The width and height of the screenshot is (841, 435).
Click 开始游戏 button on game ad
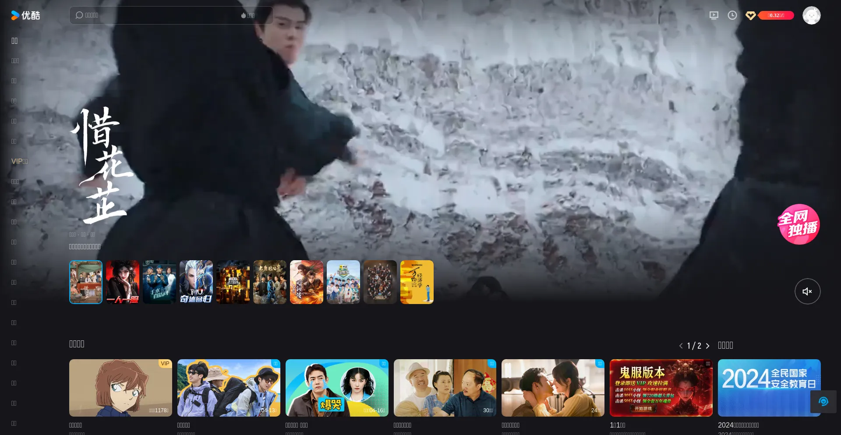click(643, 409)
